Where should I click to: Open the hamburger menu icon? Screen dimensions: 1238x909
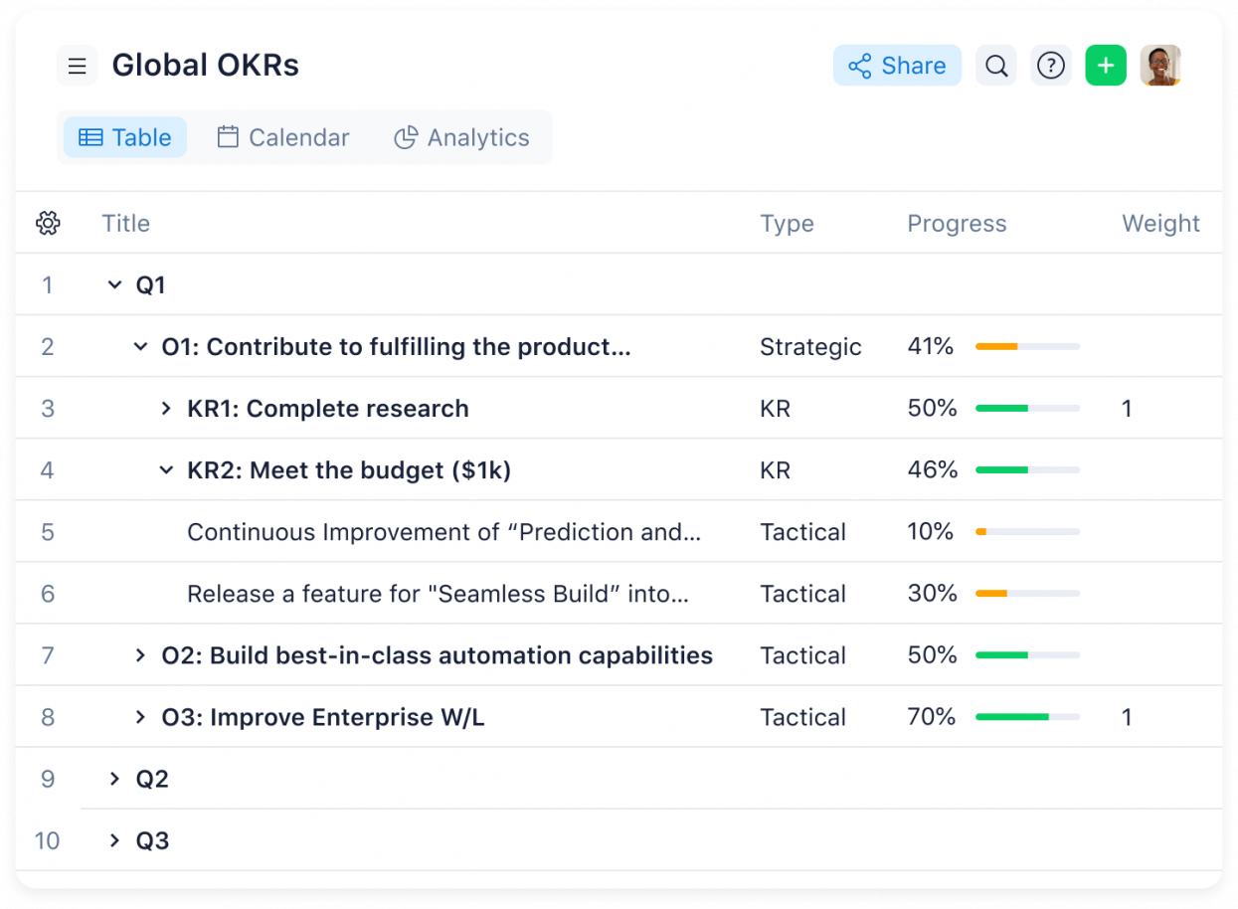77,67
